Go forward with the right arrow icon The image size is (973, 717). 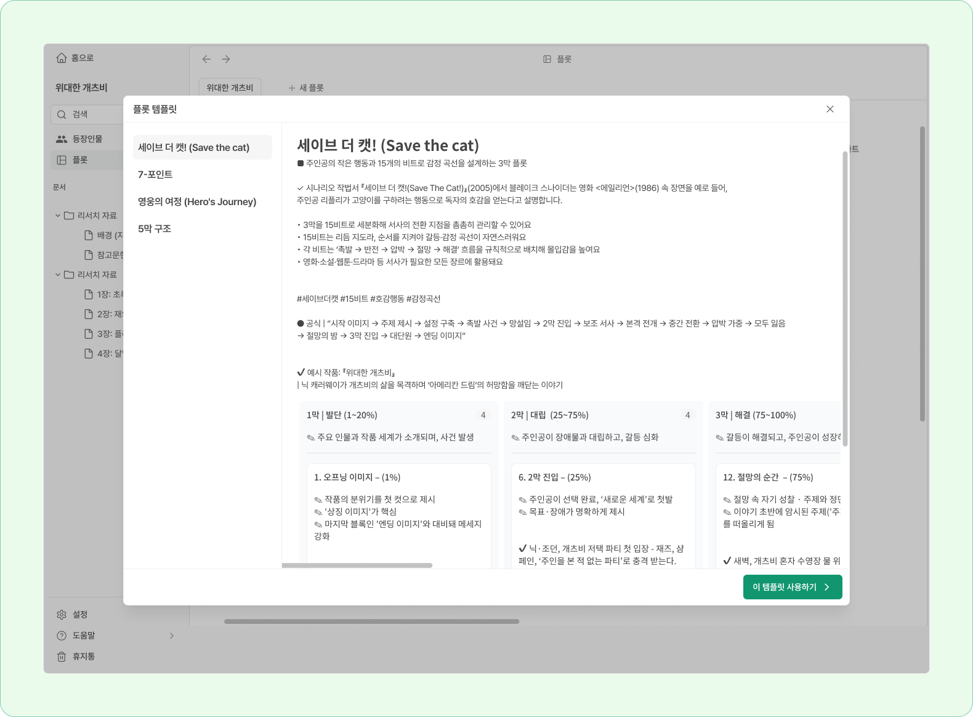pos(226,59)
